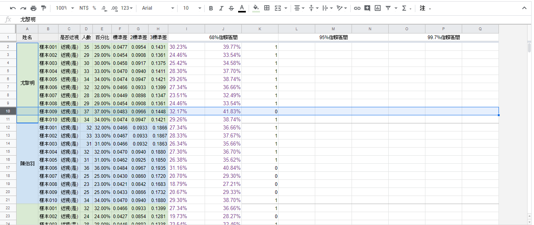Click the select-all corner box
Screen dimensions: 534x225
click(8, 29)
